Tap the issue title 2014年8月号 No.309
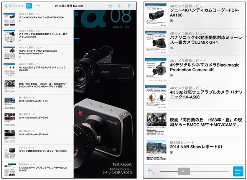247x180 pixels. [69, 6]
